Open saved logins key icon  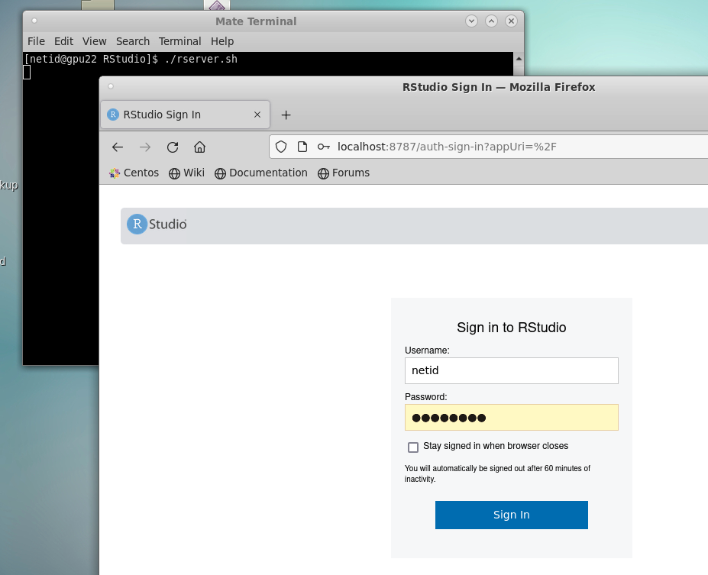(x=323, y=147)
